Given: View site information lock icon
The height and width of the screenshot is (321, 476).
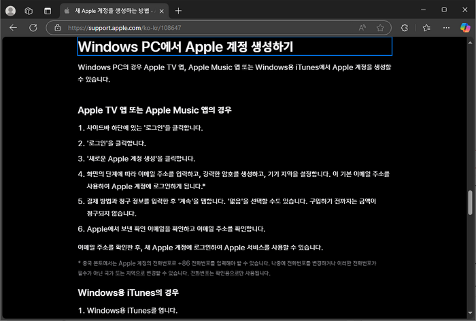Looking at the screenshot, I should pyautogui.click(x=57, y=28).
